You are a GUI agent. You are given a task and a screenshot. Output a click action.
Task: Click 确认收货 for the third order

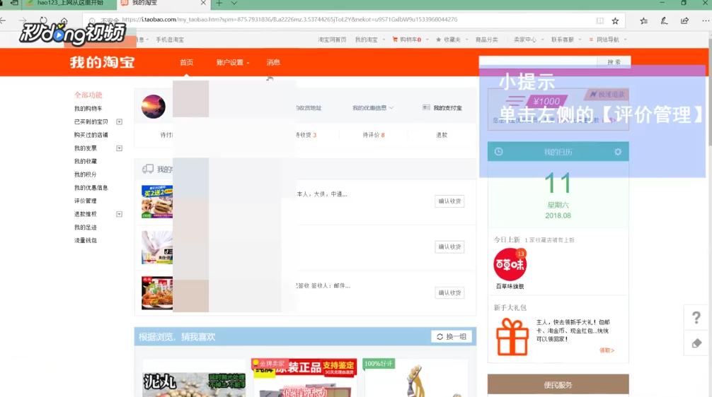tap(449, 292)
